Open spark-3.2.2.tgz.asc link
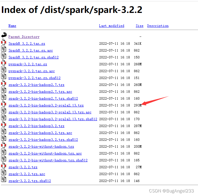198x196 pixels. point(27,174)
